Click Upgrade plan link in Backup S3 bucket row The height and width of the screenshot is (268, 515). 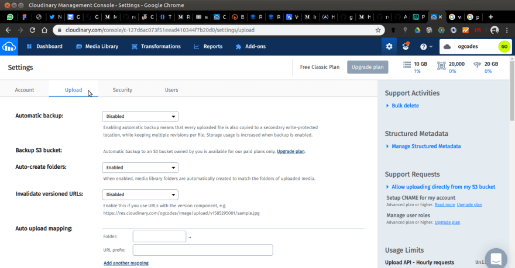(291, 151)
